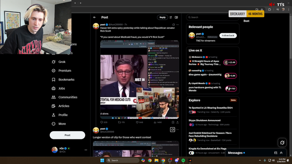Show hidden system tray icons
Viewport: 292px width, 164px height.
click(260, 160)
